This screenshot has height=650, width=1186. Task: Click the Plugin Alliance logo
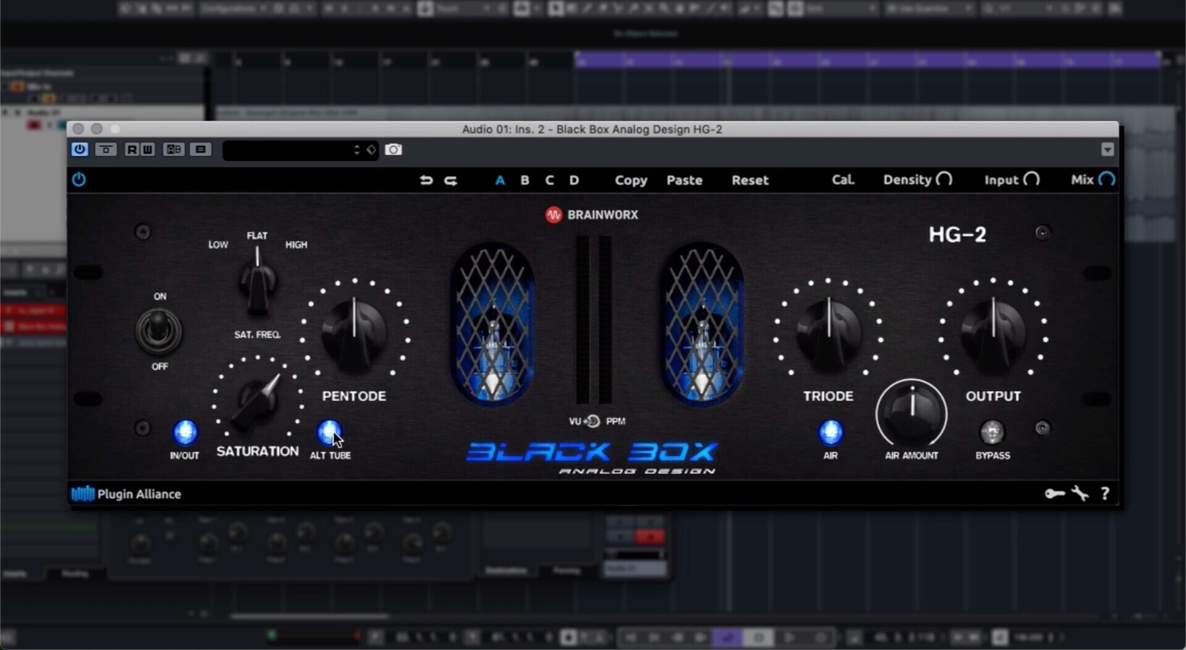[126, 494]
